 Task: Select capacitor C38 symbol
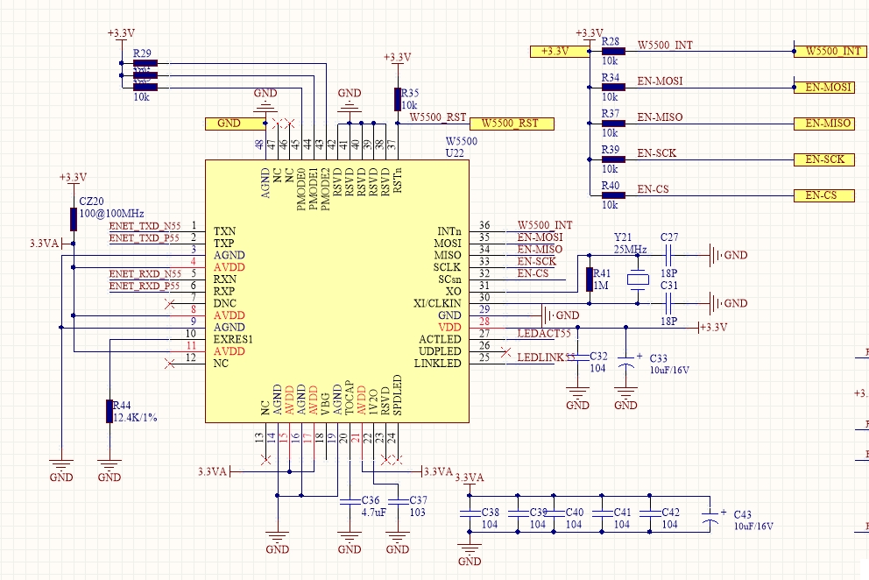470,514
